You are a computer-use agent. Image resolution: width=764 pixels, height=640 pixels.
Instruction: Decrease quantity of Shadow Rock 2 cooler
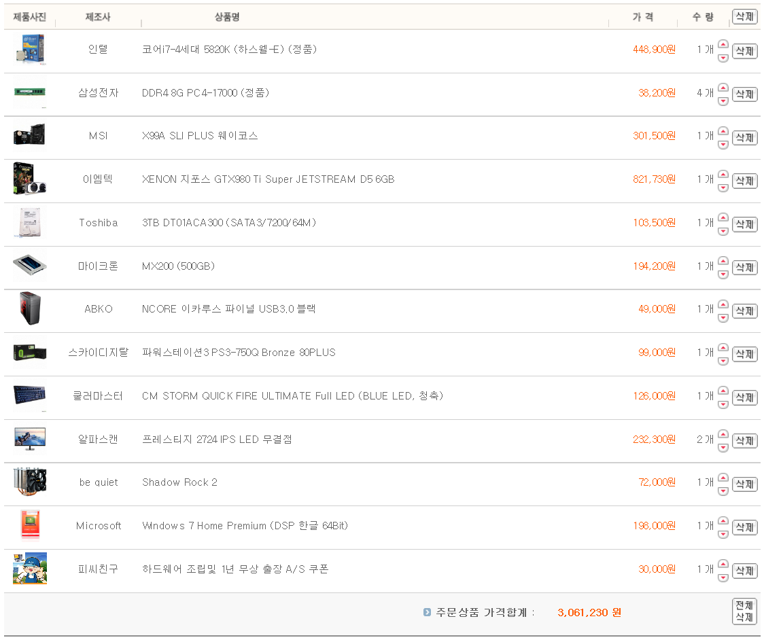coord(723,491)
